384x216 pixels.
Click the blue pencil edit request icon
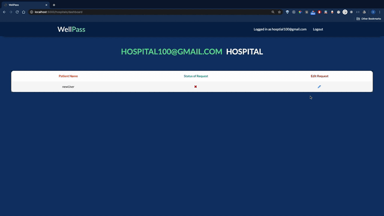pos(319,86)
